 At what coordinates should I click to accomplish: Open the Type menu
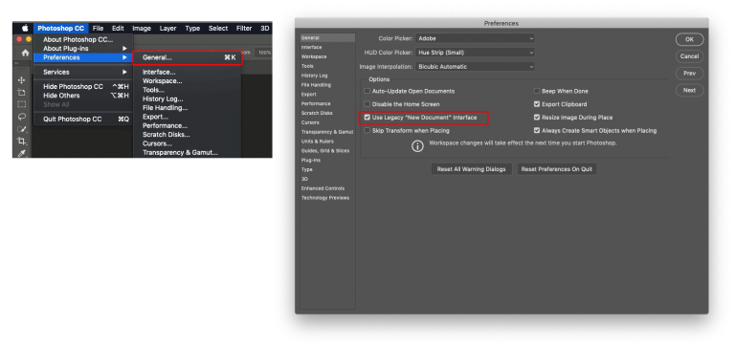[x=192, y=28]
